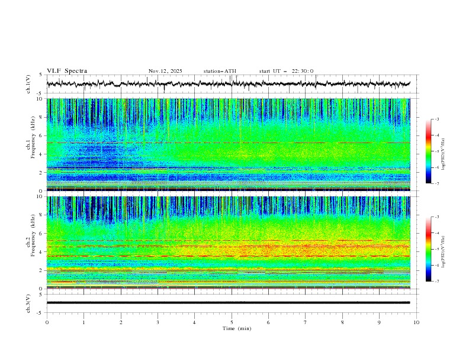Click the "-7" label on ch.1 color bar
Screen dimensions: 469x362
437,183
